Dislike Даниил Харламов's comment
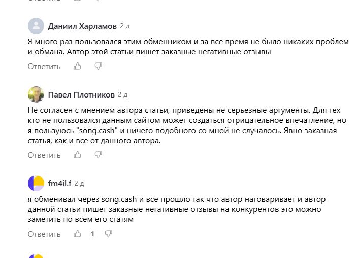This screenshot has height=258, width=357. pos(98,66)
